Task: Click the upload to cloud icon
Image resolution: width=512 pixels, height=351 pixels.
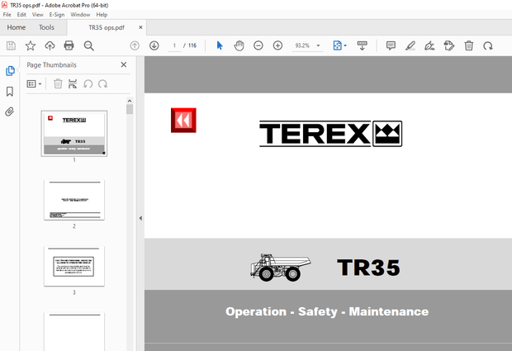Action: pos(50,45)
